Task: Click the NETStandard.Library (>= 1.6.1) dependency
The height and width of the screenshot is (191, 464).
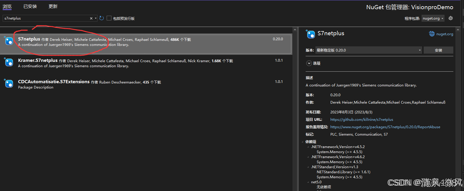Action: (343, 172)
